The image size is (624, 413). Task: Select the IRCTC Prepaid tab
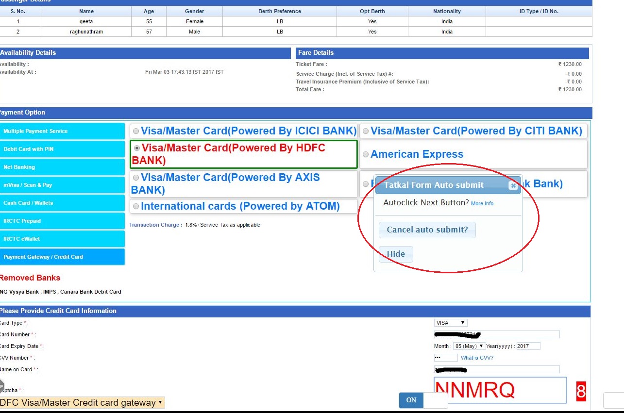pos(62,221)
